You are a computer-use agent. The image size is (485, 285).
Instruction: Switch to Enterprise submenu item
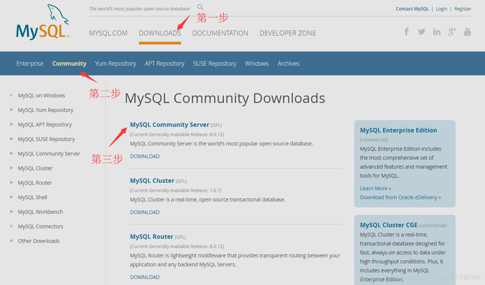30,63
